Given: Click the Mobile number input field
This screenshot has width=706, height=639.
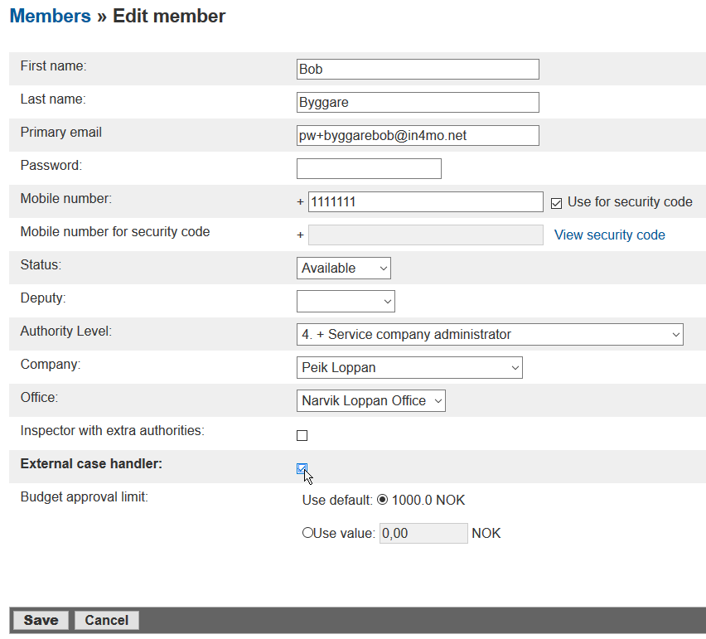Looking at the screenshot, I should point(425,201).
